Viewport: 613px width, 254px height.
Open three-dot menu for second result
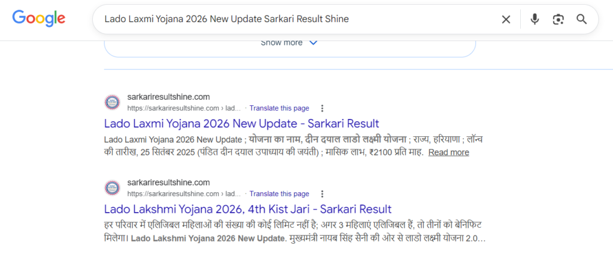click(x=322, y=194)
